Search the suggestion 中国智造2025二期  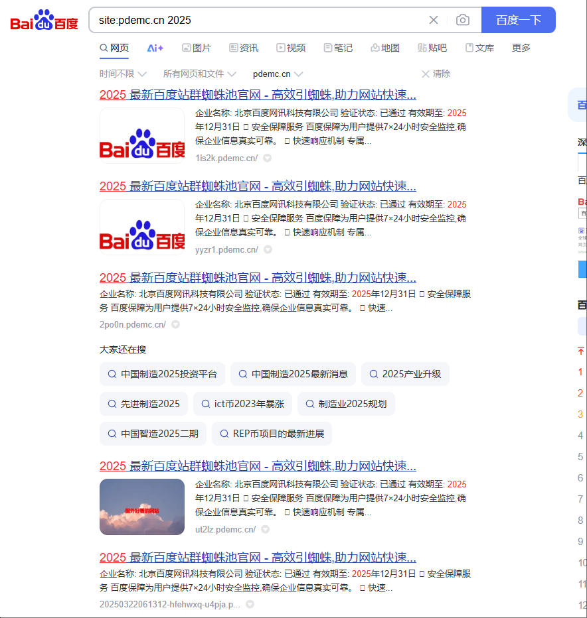153,434
